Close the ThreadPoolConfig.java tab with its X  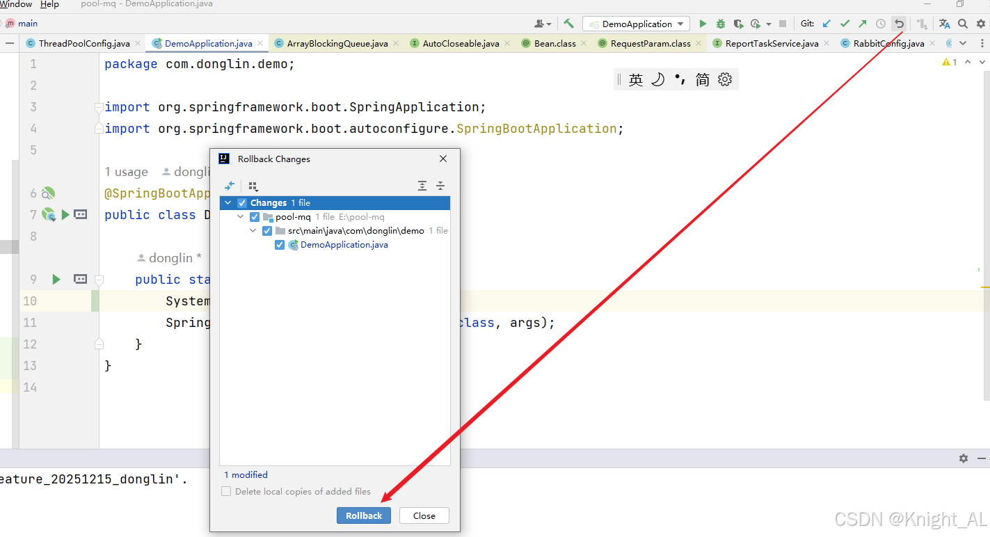(x=138, y=43)
